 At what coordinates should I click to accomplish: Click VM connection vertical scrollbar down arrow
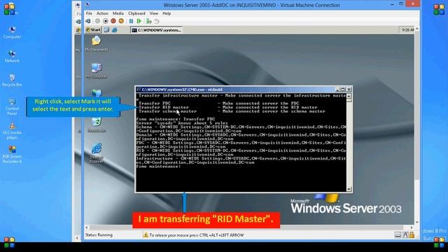click(x=417, y=222)
